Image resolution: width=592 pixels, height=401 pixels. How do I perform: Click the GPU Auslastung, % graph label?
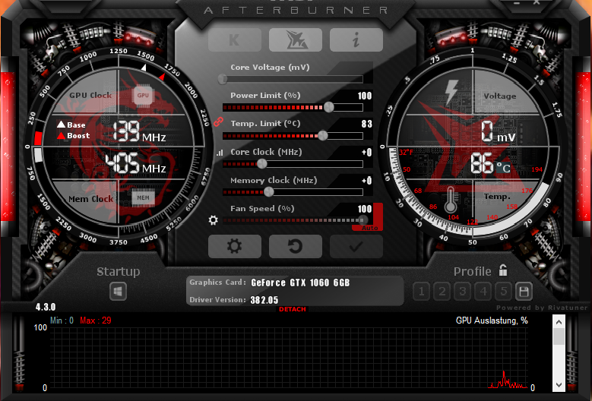492,320
